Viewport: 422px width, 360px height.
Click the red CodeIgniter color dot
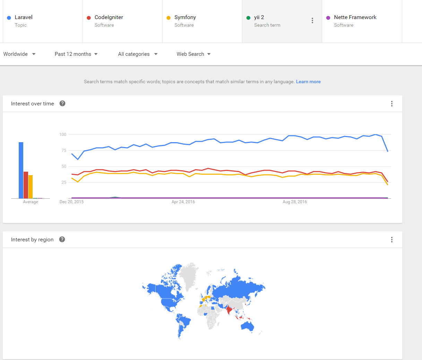coord(89,18)
